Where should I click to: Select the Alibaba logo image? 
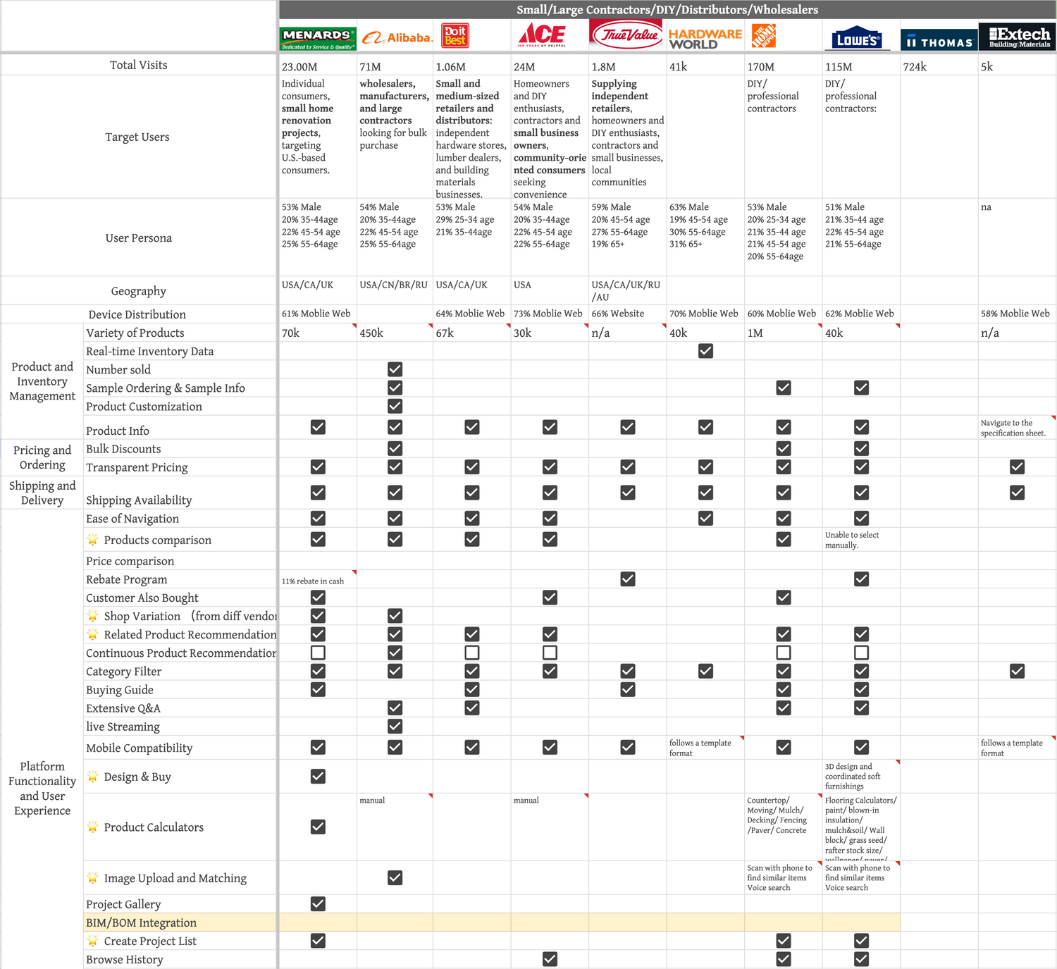coord(396,38)
